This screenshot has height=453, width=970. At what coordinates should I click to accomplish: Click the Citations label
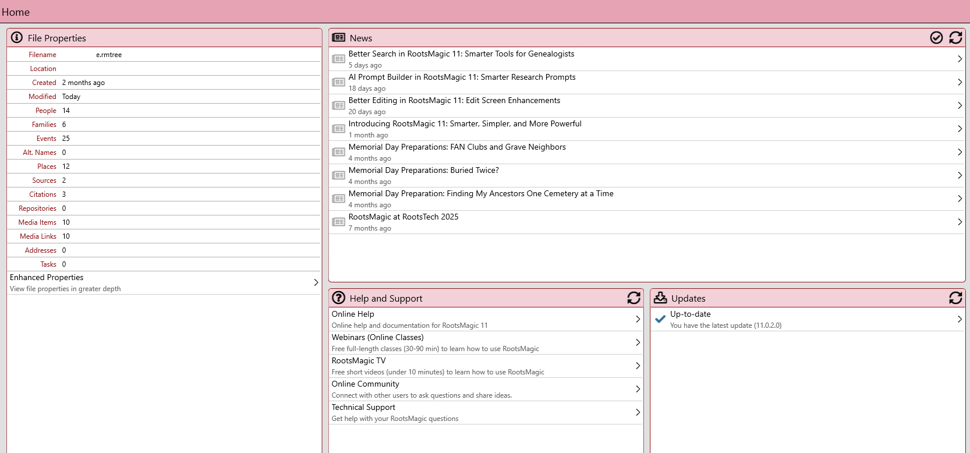43,194
